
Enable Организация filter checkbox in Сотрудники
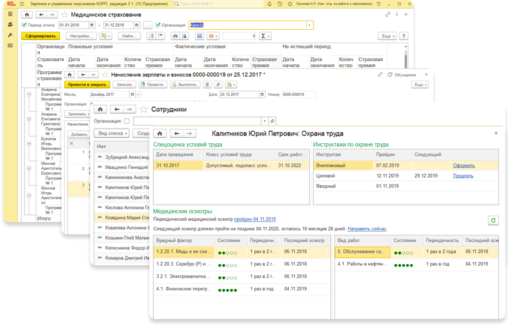coord(127,121)
